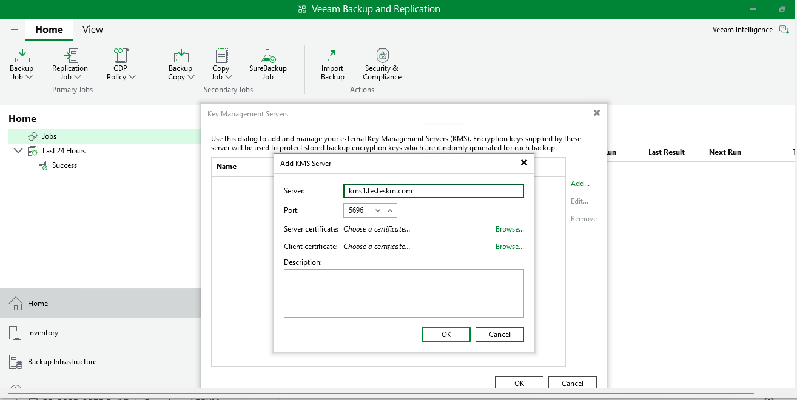The width and height of the screenshot is (797, 400).
Task: Switch to the View ribbon tab
Action: coord(93,29)
